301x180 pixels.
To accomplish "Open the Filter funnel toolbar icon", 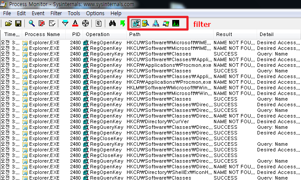I will tap(65, 23).
